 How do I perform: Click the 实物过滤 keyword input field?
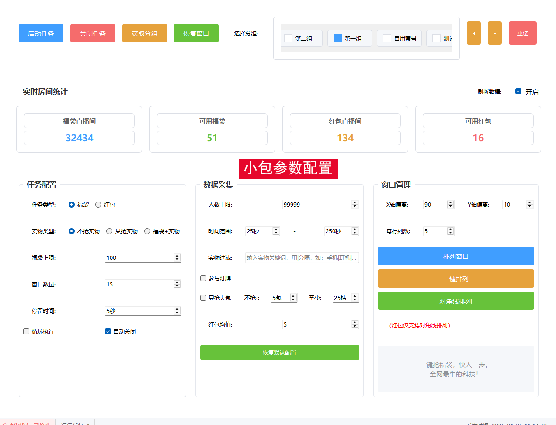click(302, 258)
